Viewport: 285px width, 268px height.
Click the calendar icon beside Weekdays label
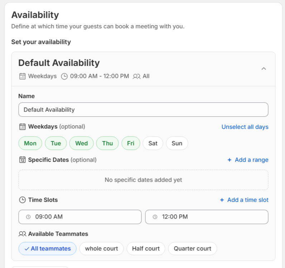(22, 127)
